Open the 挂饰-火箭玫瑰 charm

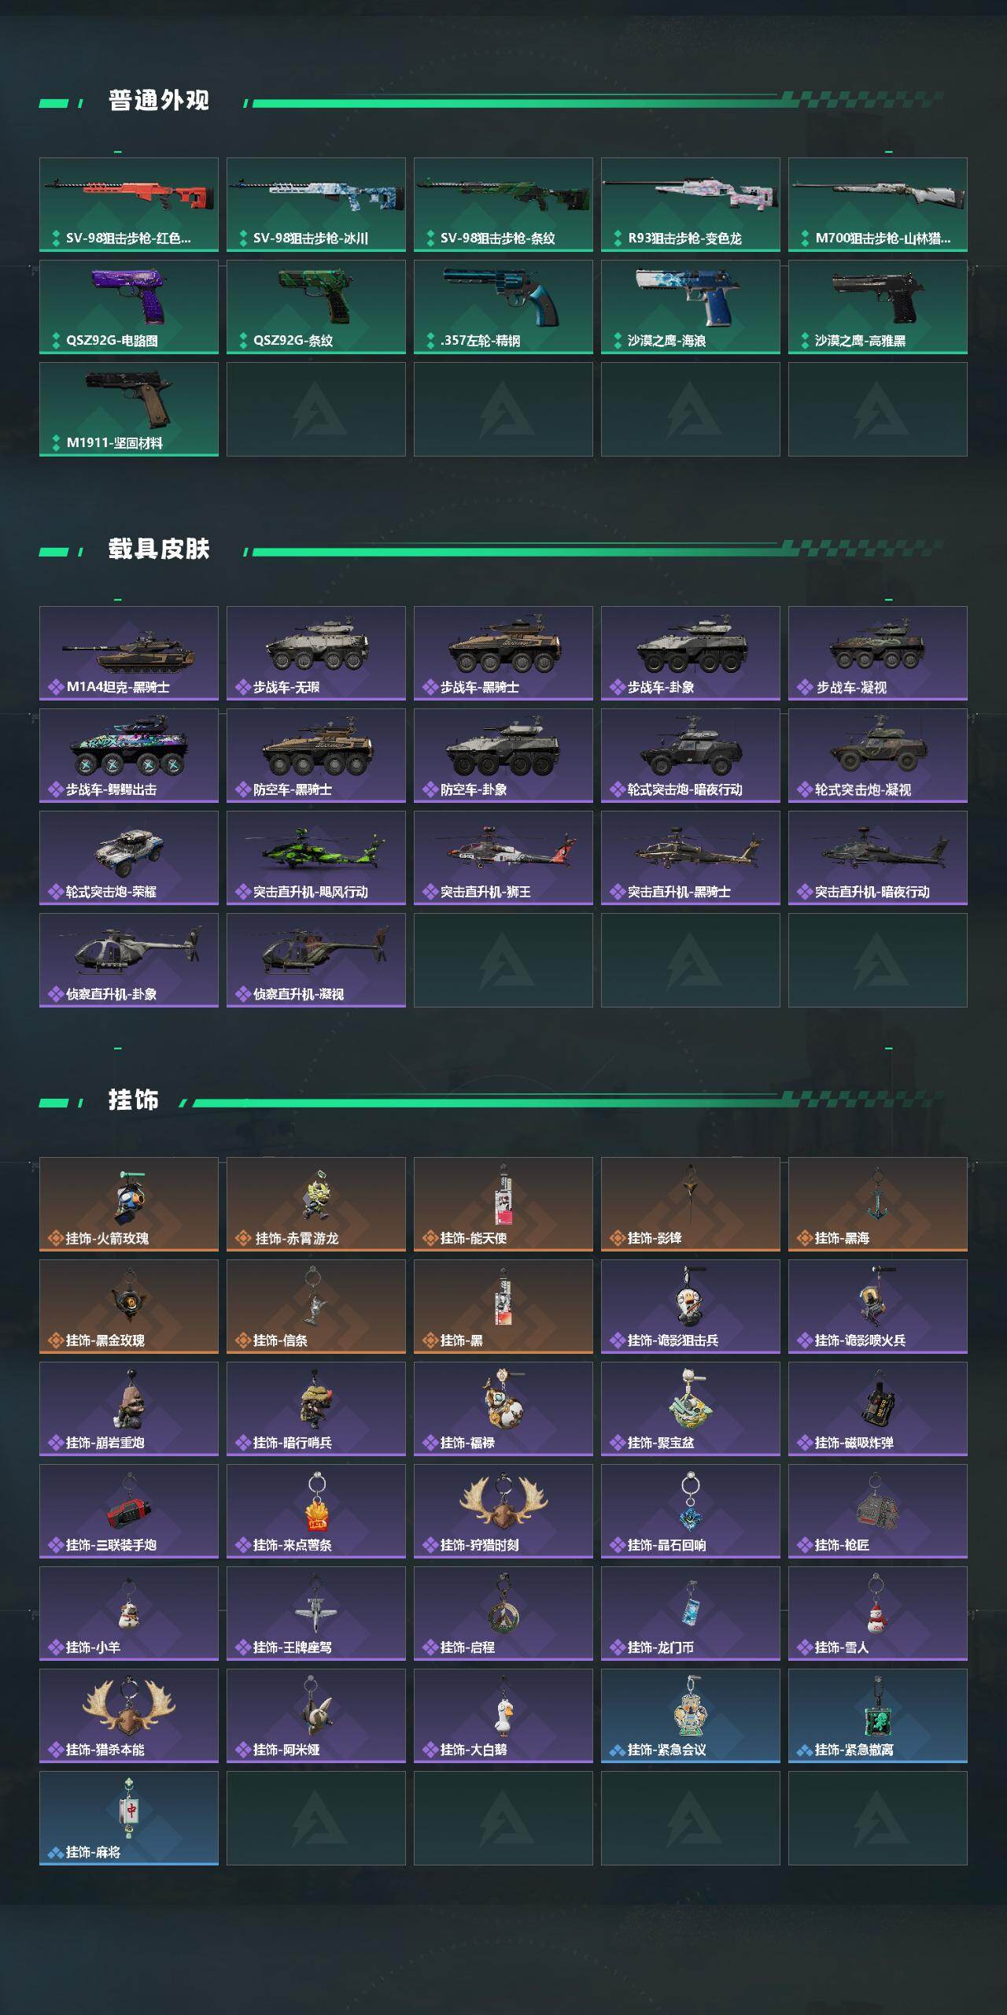[x=129, y=1204]
